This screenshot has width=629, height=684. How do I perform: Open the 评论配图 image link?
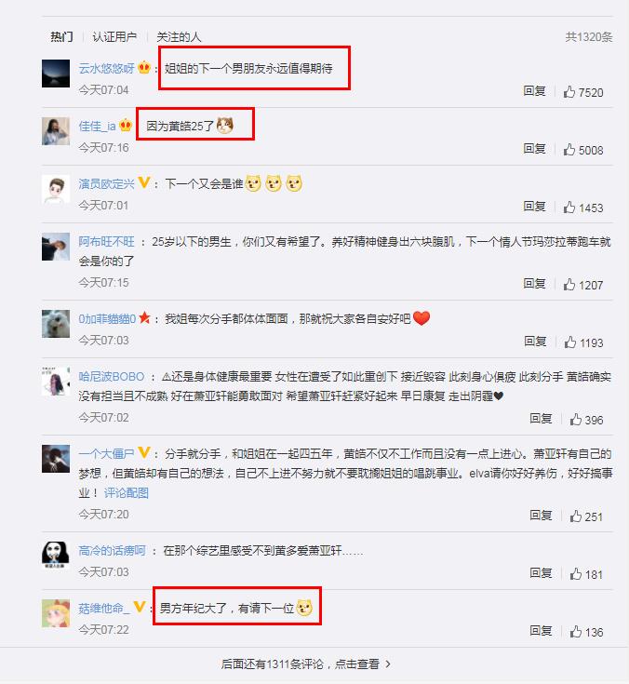[127, 493]
